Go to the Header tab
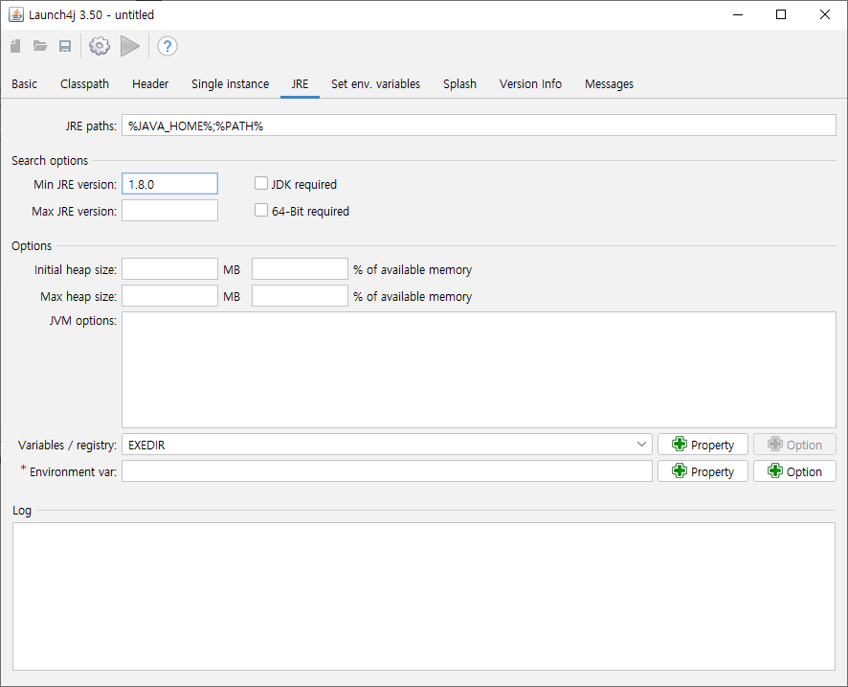The width and height of the screenshot is (848, 687). pyautogui.click(x=150, y=84)
